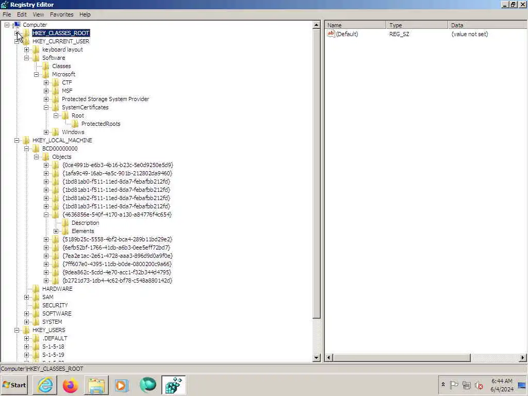Expand the Protected Storage System Provider key

click(x=46, y=100)
